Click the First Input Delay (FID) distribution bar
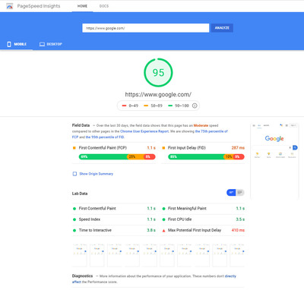The image size is (304, 290). [206, 157]
